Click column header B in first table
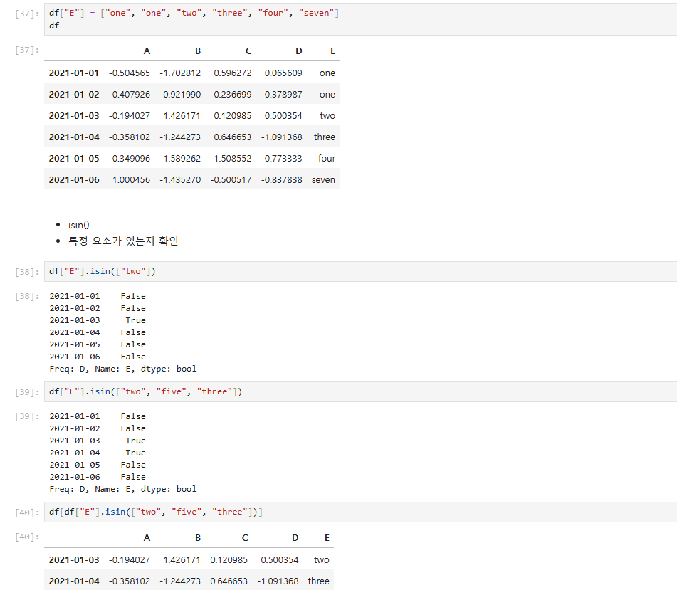The width and height of the screenshot is (677, 590). pyautogui.click(x=198, y=51)
